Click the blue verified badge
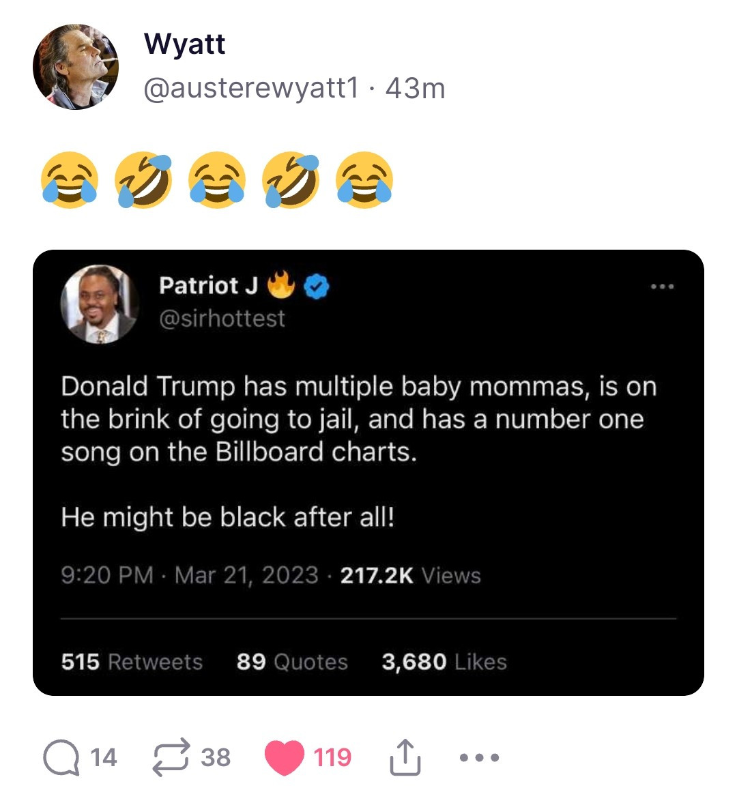Screen dimensions: 737x790 (316, 287)
